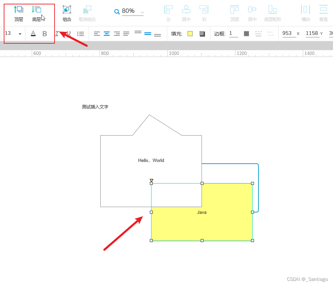Screen dimensions: 333x285
Task: Set text vertical alignment to bottom
Action: pos(158,35)
